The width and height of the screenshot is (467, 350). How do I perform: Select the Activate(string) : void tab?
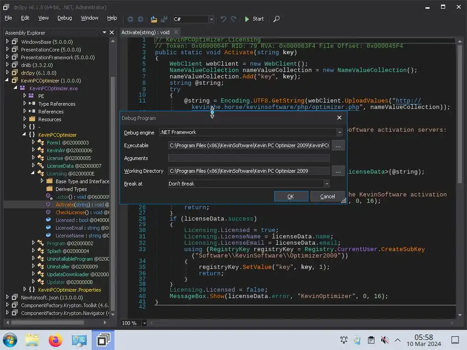pos(145,32)
